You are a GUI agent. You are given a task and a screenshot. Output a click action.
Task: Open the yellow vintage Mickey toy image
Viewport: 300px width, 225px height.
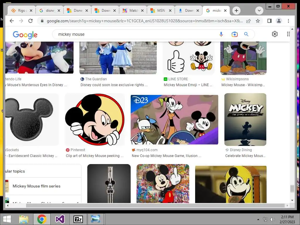231,184
